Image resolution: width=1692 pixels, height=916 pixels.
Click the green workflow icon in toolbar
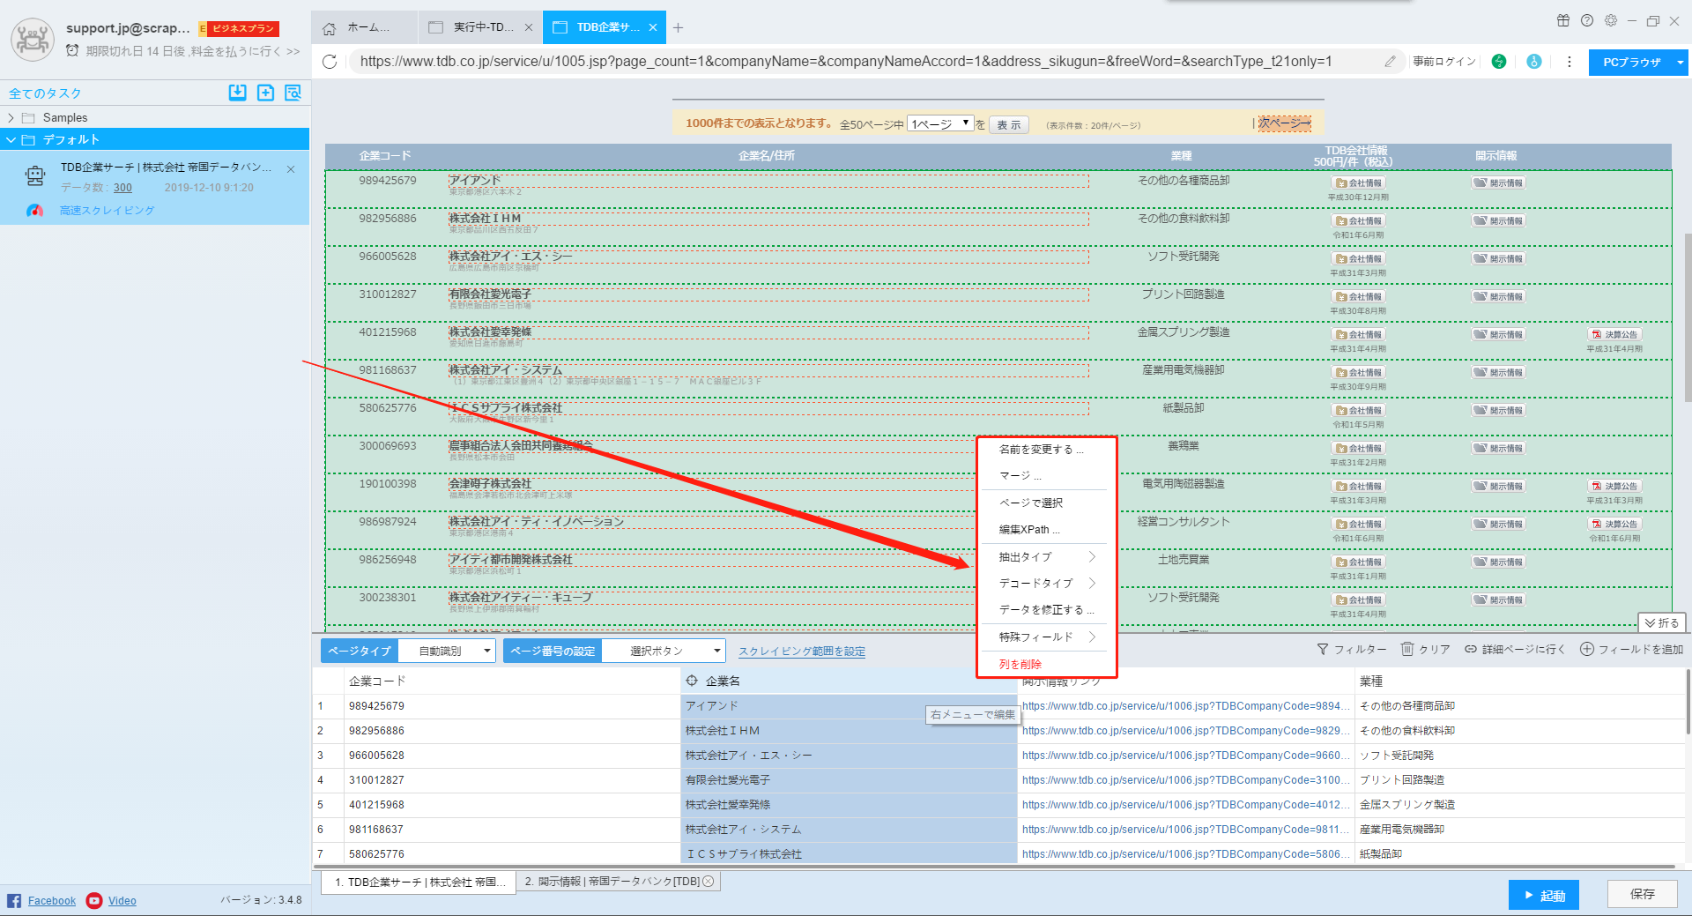tap(1498, 62)
